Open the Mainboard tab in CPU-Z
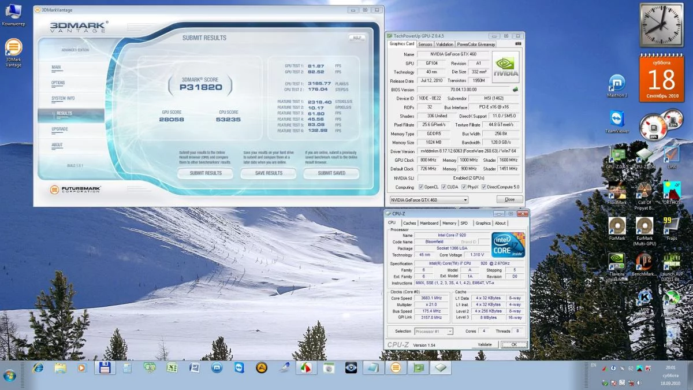The height and width of the screenshot is (390, 693). point(429,223)
